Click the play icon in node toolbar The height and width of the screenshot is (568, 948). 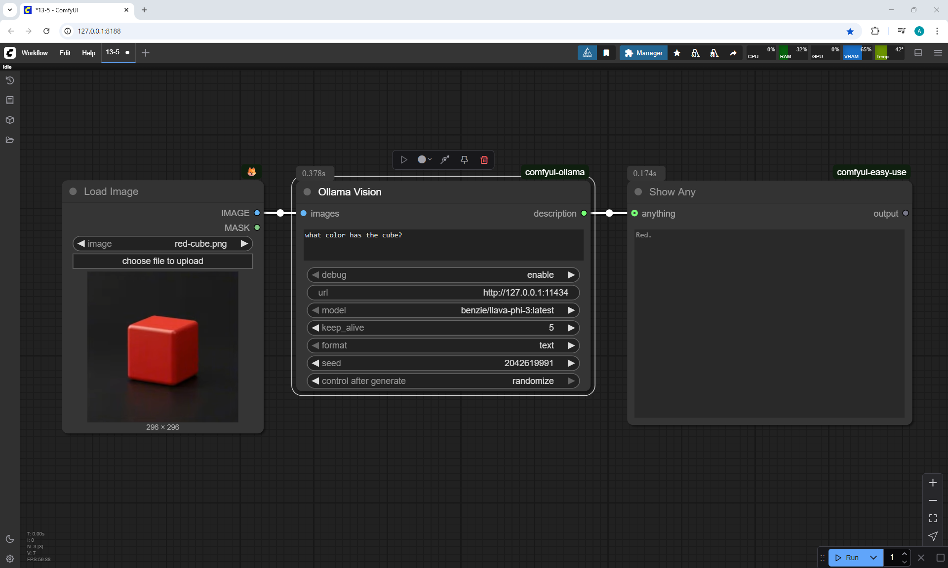(403, 159)
